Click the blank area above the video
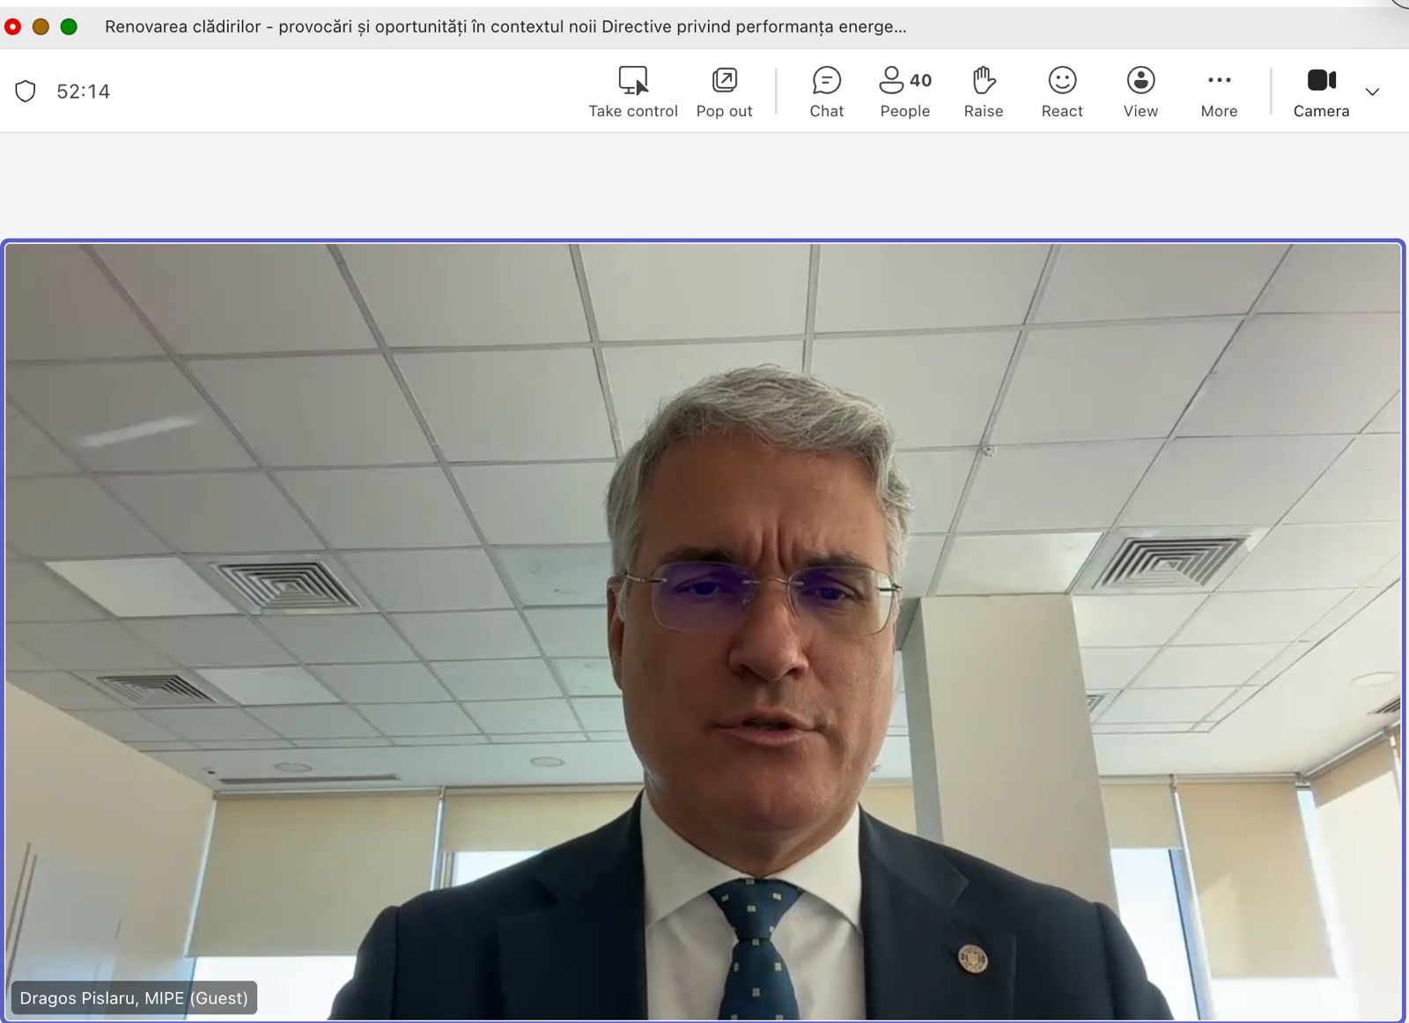The image size is (1409, 1023). click(x=704, y=185)
